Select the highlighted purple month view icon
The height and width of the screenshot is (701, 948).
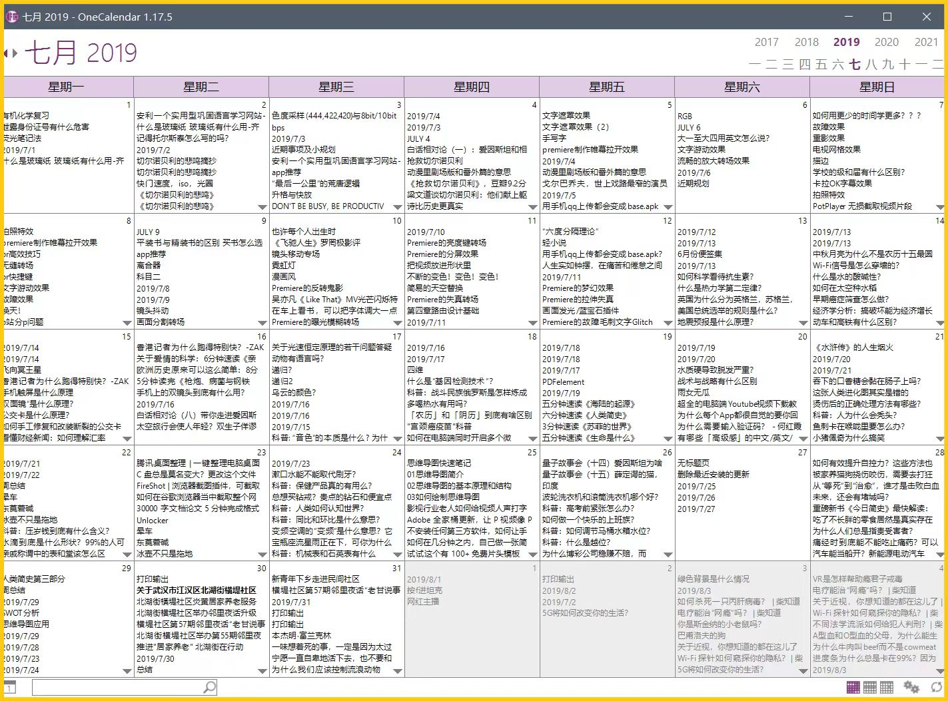[x=853, y=687]
